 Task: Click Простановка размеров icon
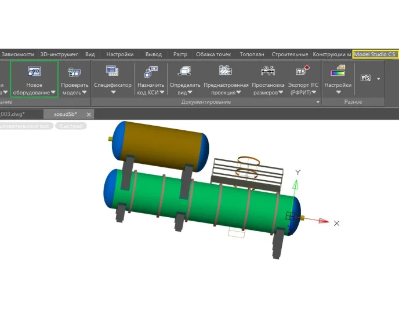click(x=268, y=71)
